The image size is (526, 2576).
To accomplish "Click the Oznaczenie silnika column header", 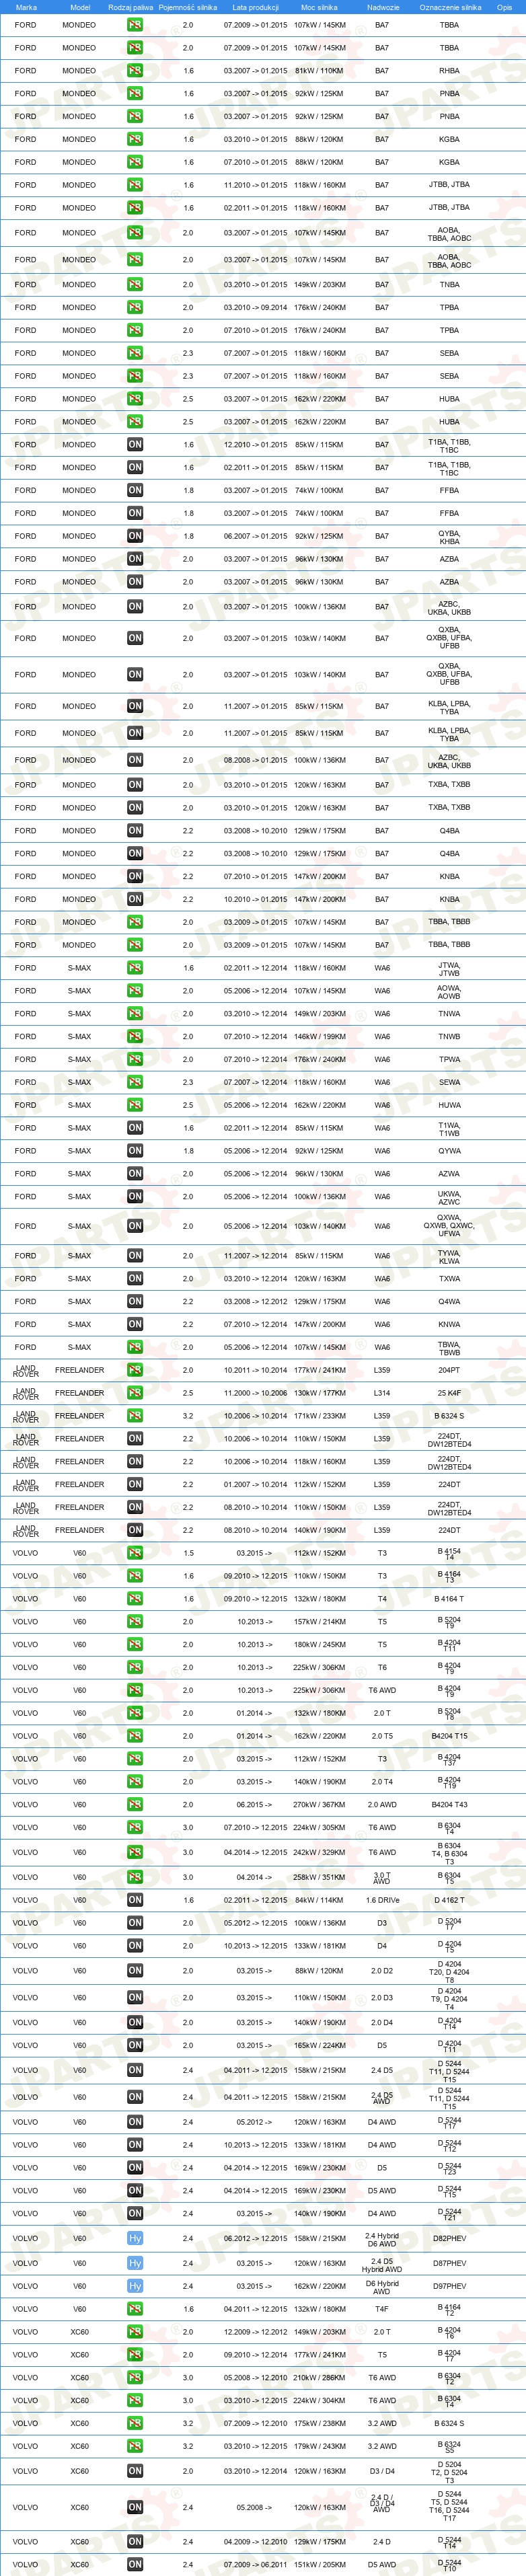I will pos(450,7).
